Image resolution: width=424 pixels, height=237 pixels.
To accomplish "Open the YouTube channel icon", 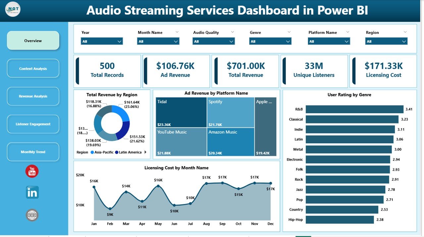I will tap(32, 171).
